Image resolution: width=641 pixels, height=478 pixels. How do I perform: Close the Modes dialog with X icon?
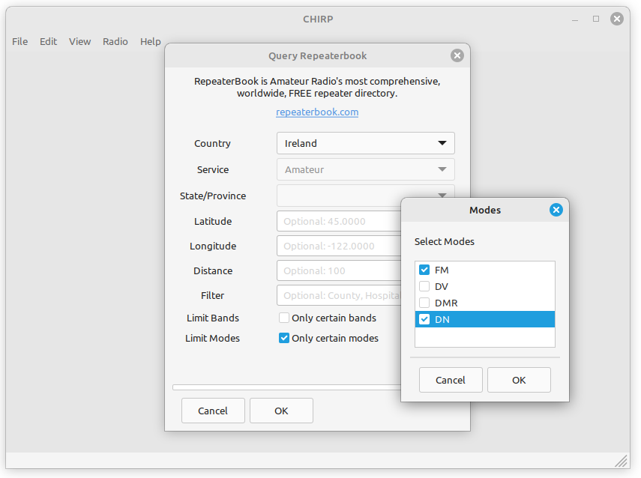coord(556,210)
